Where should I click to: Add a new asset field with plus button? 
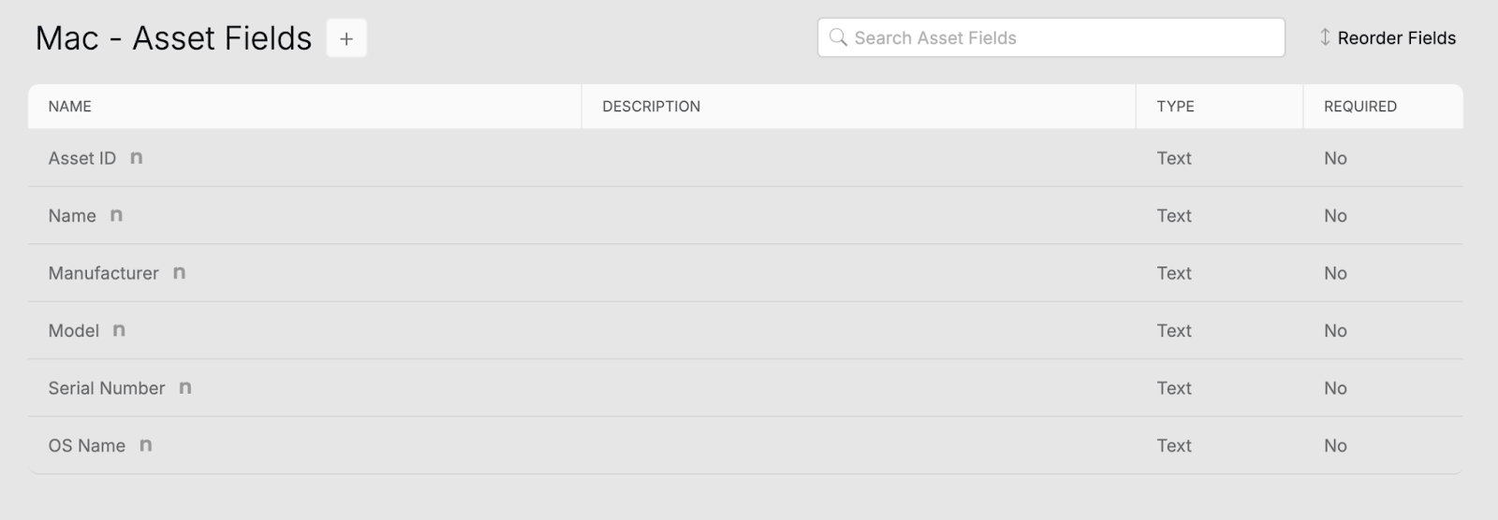pyautogui.click(x=346, y=38)
